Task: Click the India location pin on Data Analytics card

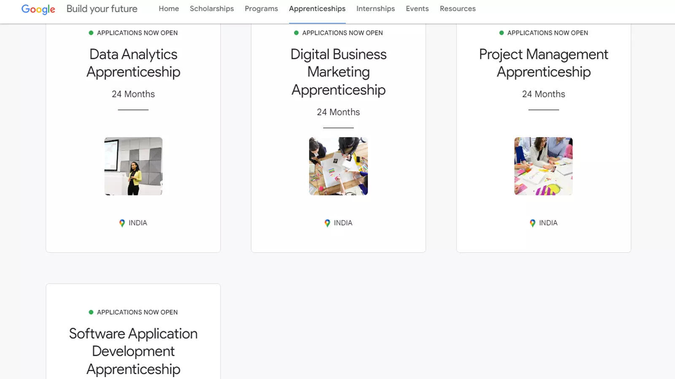Action: point(123,223)
